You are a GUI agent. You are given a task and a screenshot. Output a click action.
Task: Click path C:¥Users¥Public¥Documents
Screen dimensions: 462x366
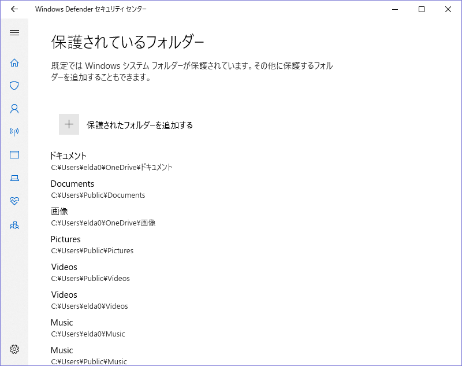pos(98,195)
